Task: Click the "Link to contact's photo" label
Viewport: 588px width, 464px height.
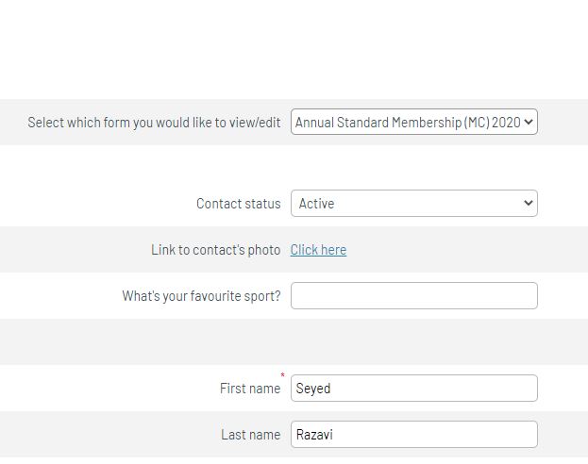Action: [x=215, y=250]
